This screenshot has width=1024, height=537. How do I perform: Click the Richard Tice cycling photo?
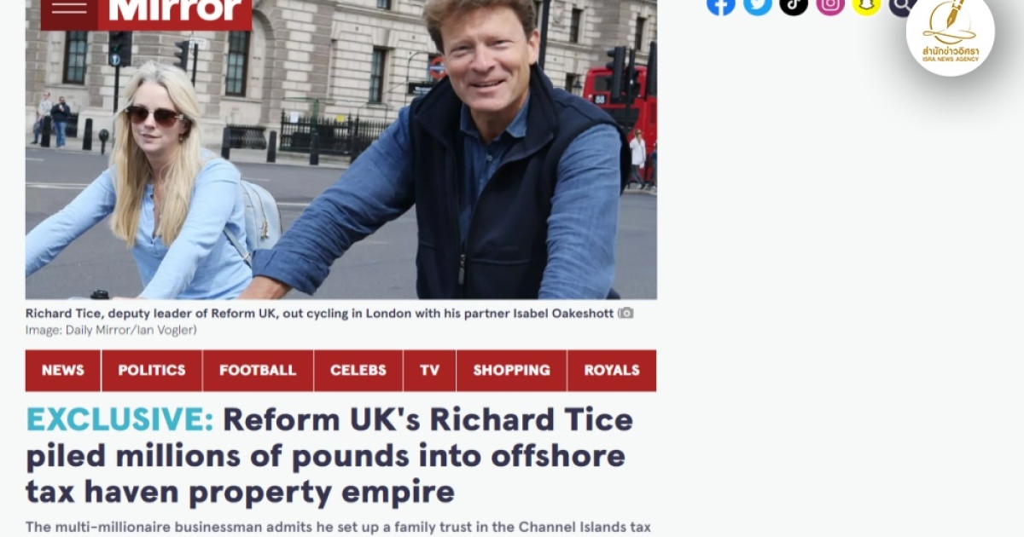coord(341,149)
